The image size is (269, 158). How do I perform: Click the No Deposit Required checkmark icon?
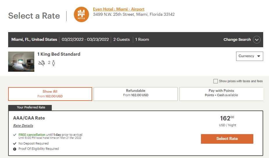15,143
